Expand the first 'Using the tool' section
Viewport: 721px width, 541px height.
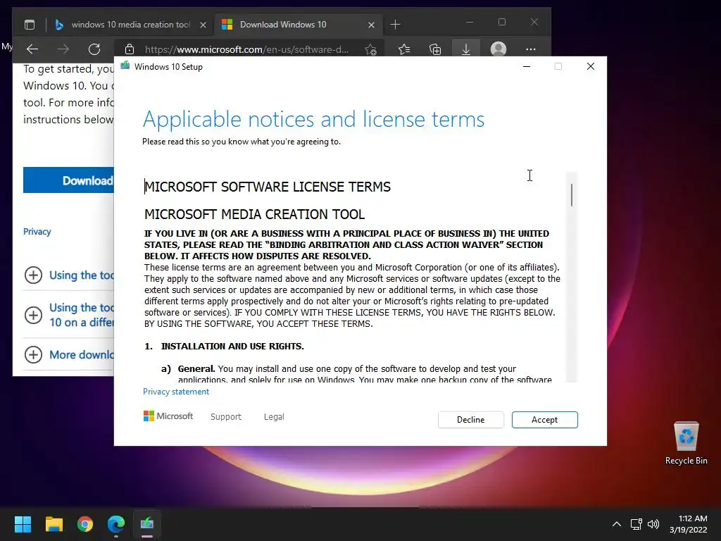click(x=68, y=275)
